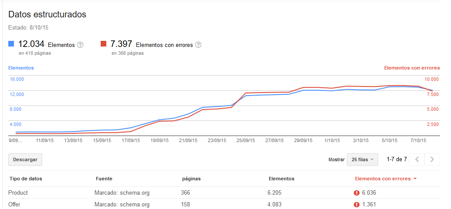Click the Elementos column header in table
Image resolution: width=451 pixels, height=209 pixels.
click(x=281, y=179)
